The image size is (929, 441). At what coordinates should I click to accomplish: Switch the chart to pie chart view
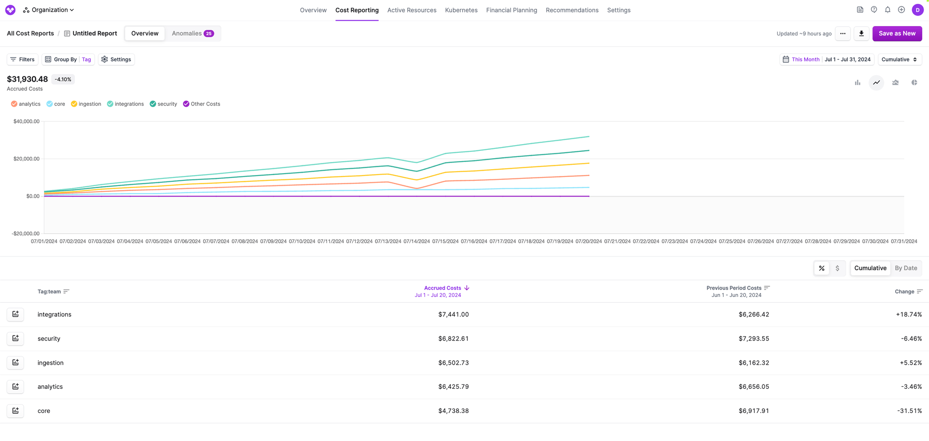point(914,83)
